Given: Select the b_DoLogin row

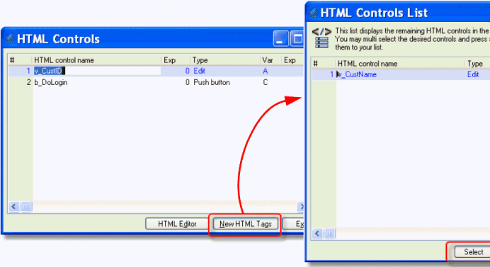Looking at the screenshot, I should [156, 83].
